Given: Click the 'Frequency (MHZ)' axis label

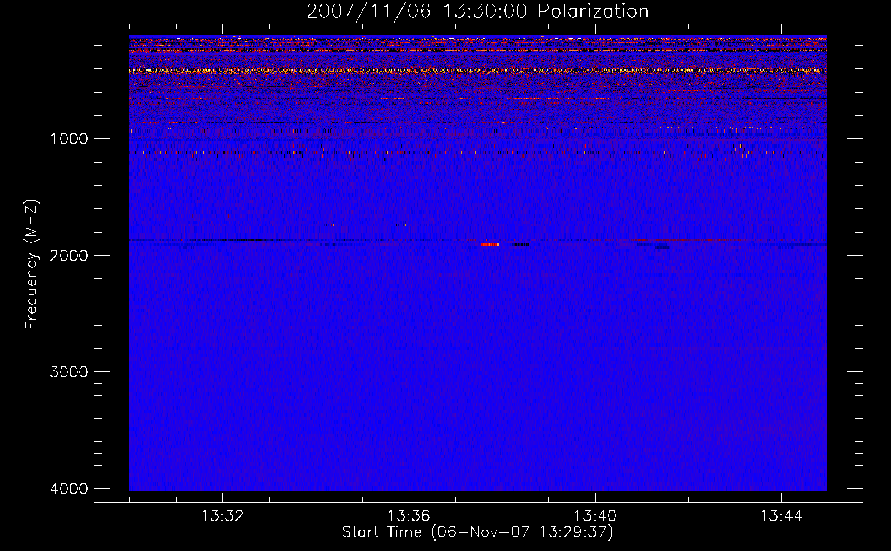Looking at the screenshot, I should click(x=32, y=264).
